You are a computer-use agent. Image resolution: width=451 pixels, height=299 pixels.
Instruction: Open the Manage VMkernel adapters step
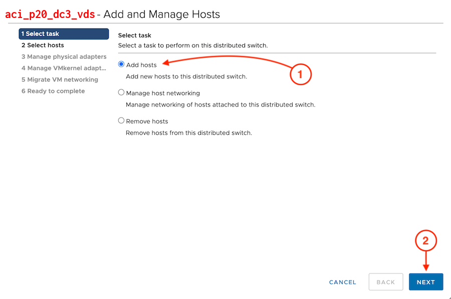tap(64, 68)
